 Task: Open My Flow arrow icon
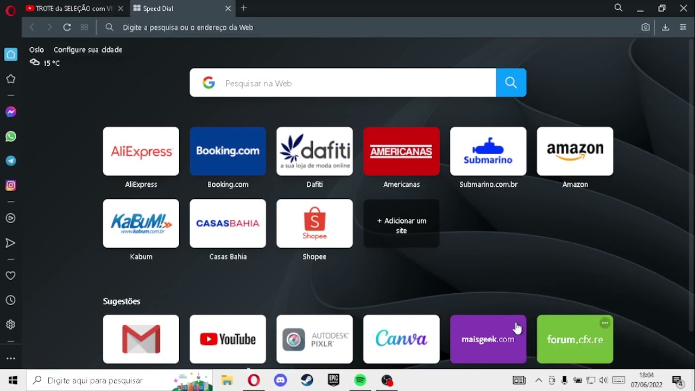coord(10,243)
